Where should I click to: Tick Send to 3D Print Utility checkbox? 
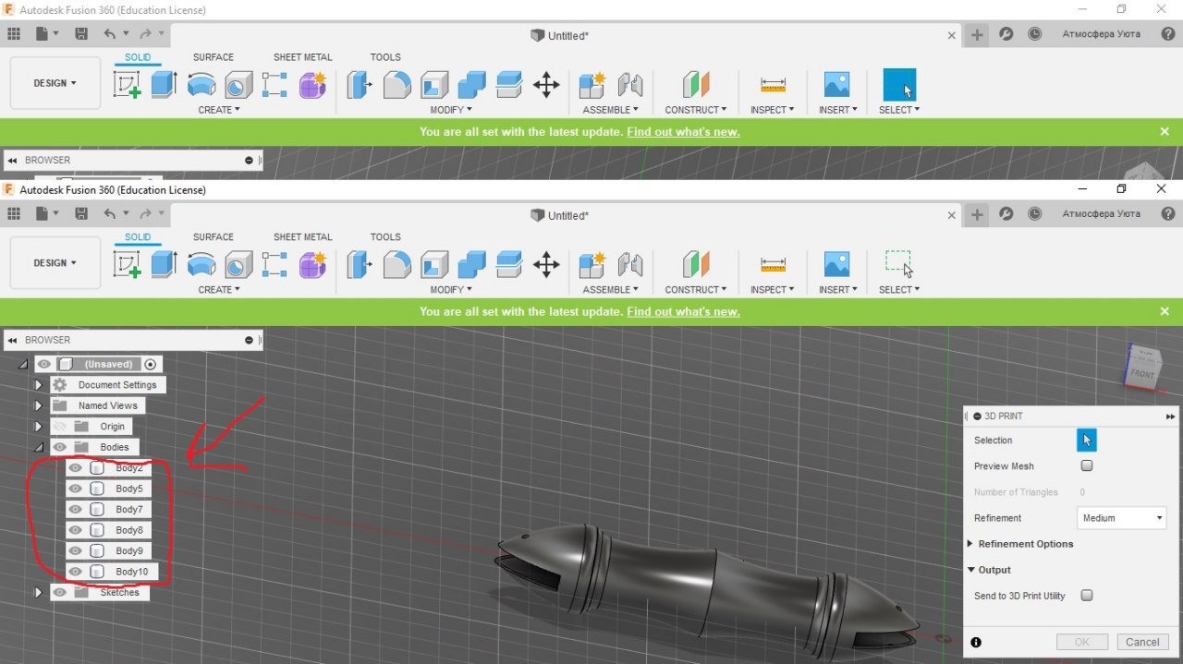pos(1087,595)
